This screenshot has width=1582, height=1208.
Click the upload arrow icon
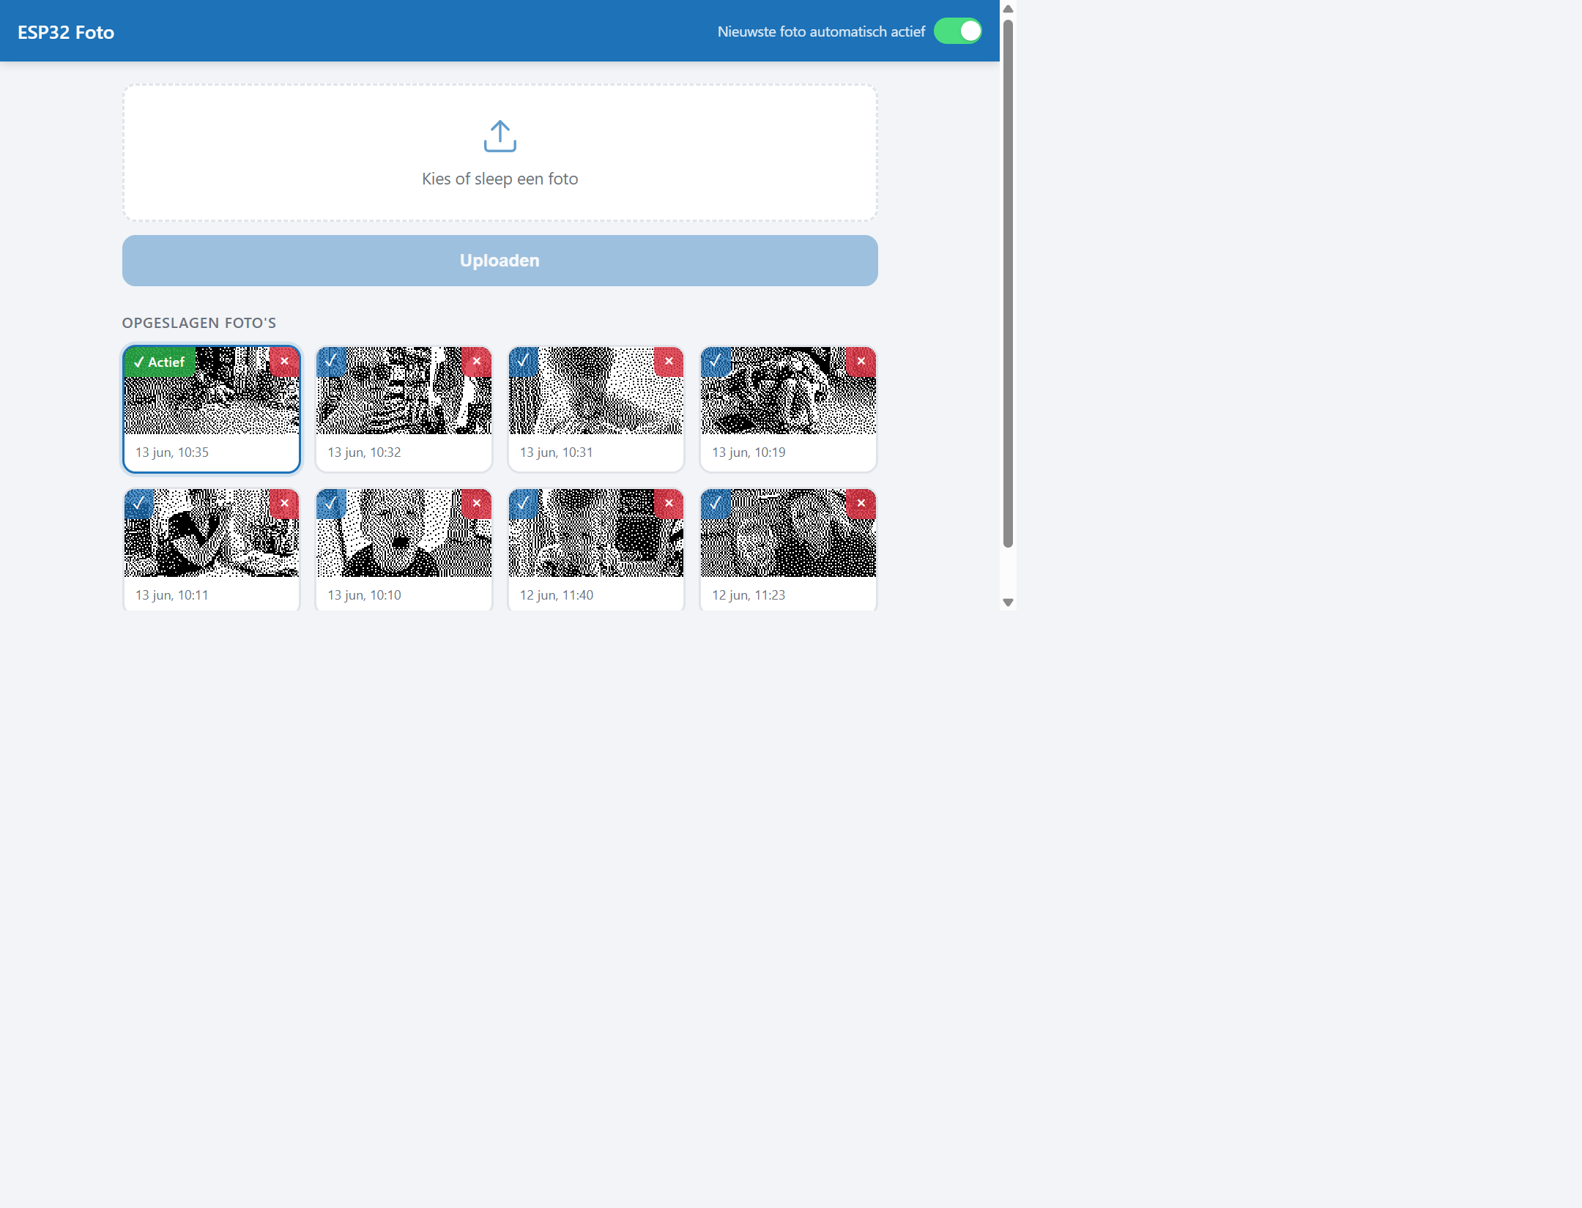[x=500, y=136]
